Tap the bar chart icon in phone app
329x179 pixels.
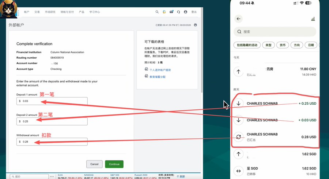coord(313,19)
